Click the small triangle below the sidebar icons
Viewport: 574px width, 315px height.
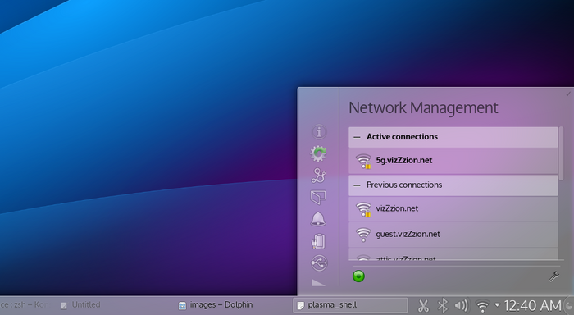pyautogui.click(x=318, y=283)
